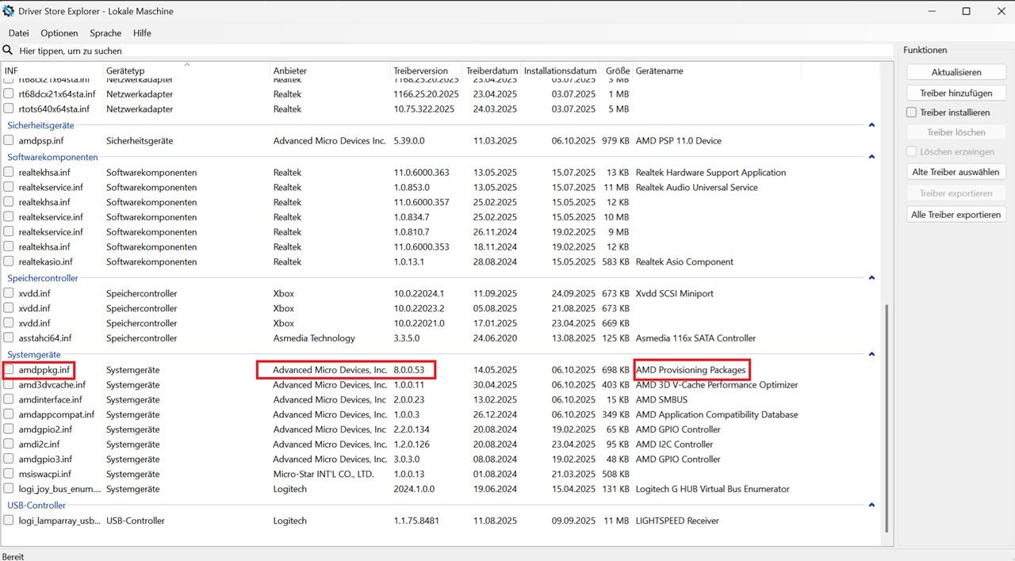This screenshot has height=561, width=1015.
Task: Click 'Asmedia 116x SATA Controller' entry
Action: tap(695, 338)
